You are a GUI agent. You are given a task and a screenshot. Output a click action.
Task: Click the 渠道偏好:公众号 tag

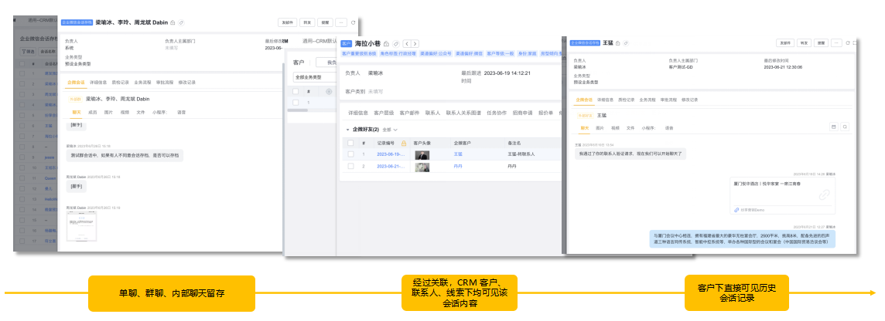437,53
